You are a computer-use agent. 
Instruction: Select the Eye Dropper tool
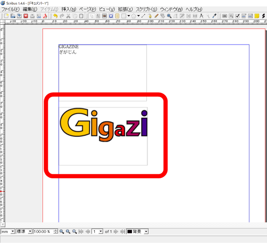coord(215,16)
